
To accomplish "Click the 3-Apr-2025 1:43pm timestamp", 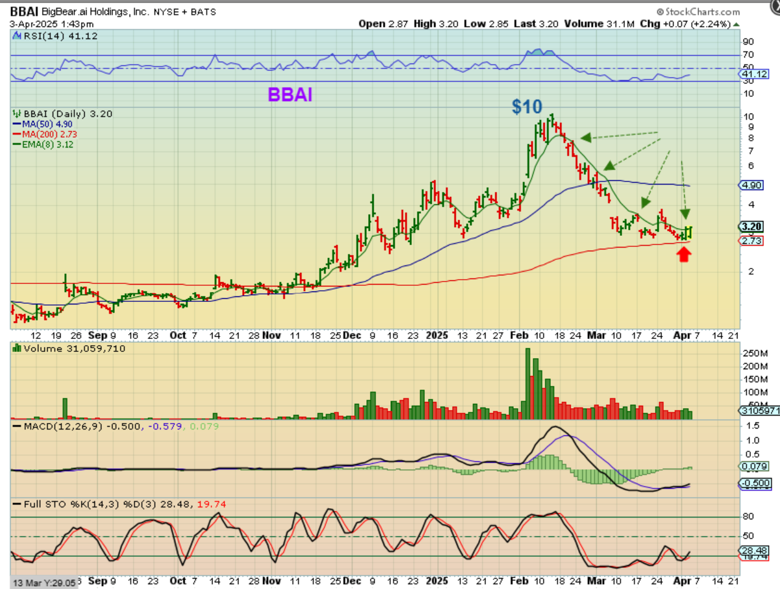I will [x=52, y=24].
